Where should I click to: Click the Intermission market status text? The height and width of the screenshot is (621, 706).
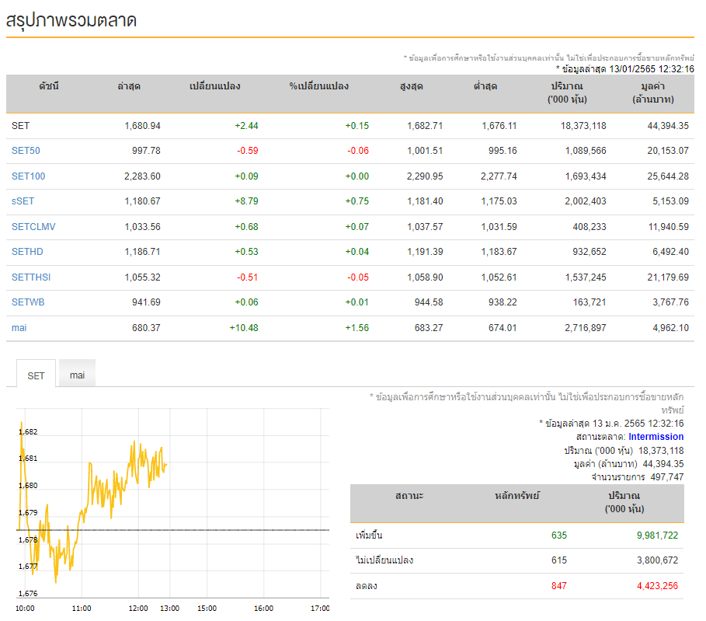tap(656, 437)
